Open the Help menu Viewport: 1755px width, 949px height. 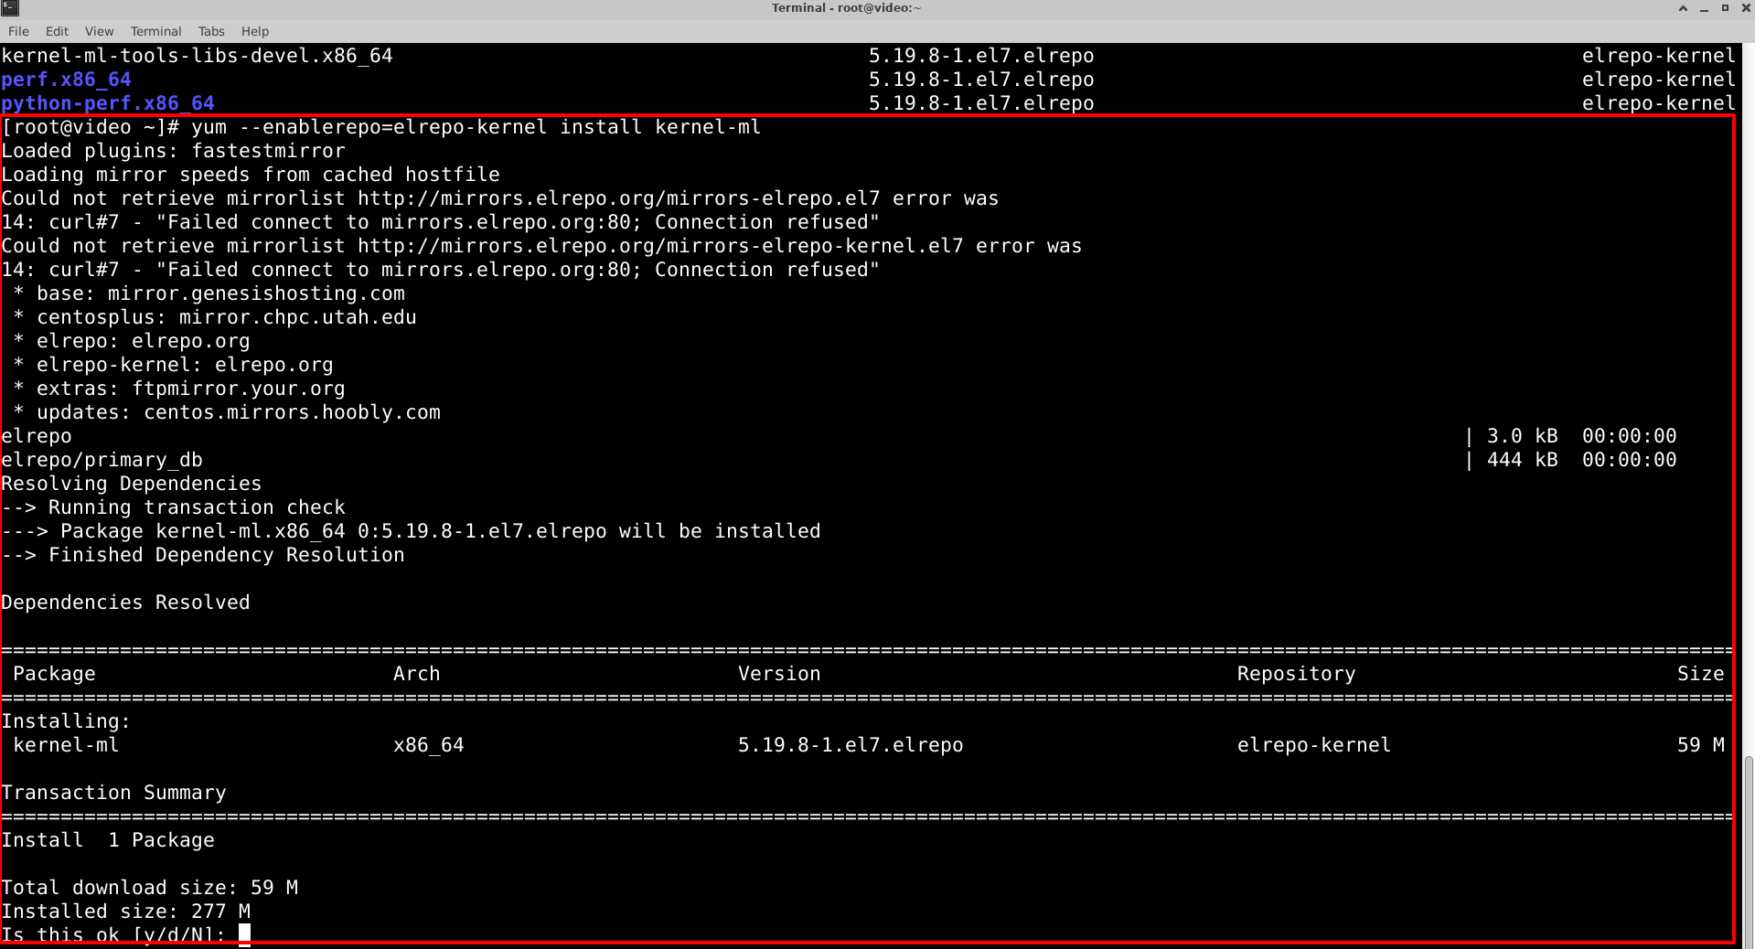pos(255,31)
